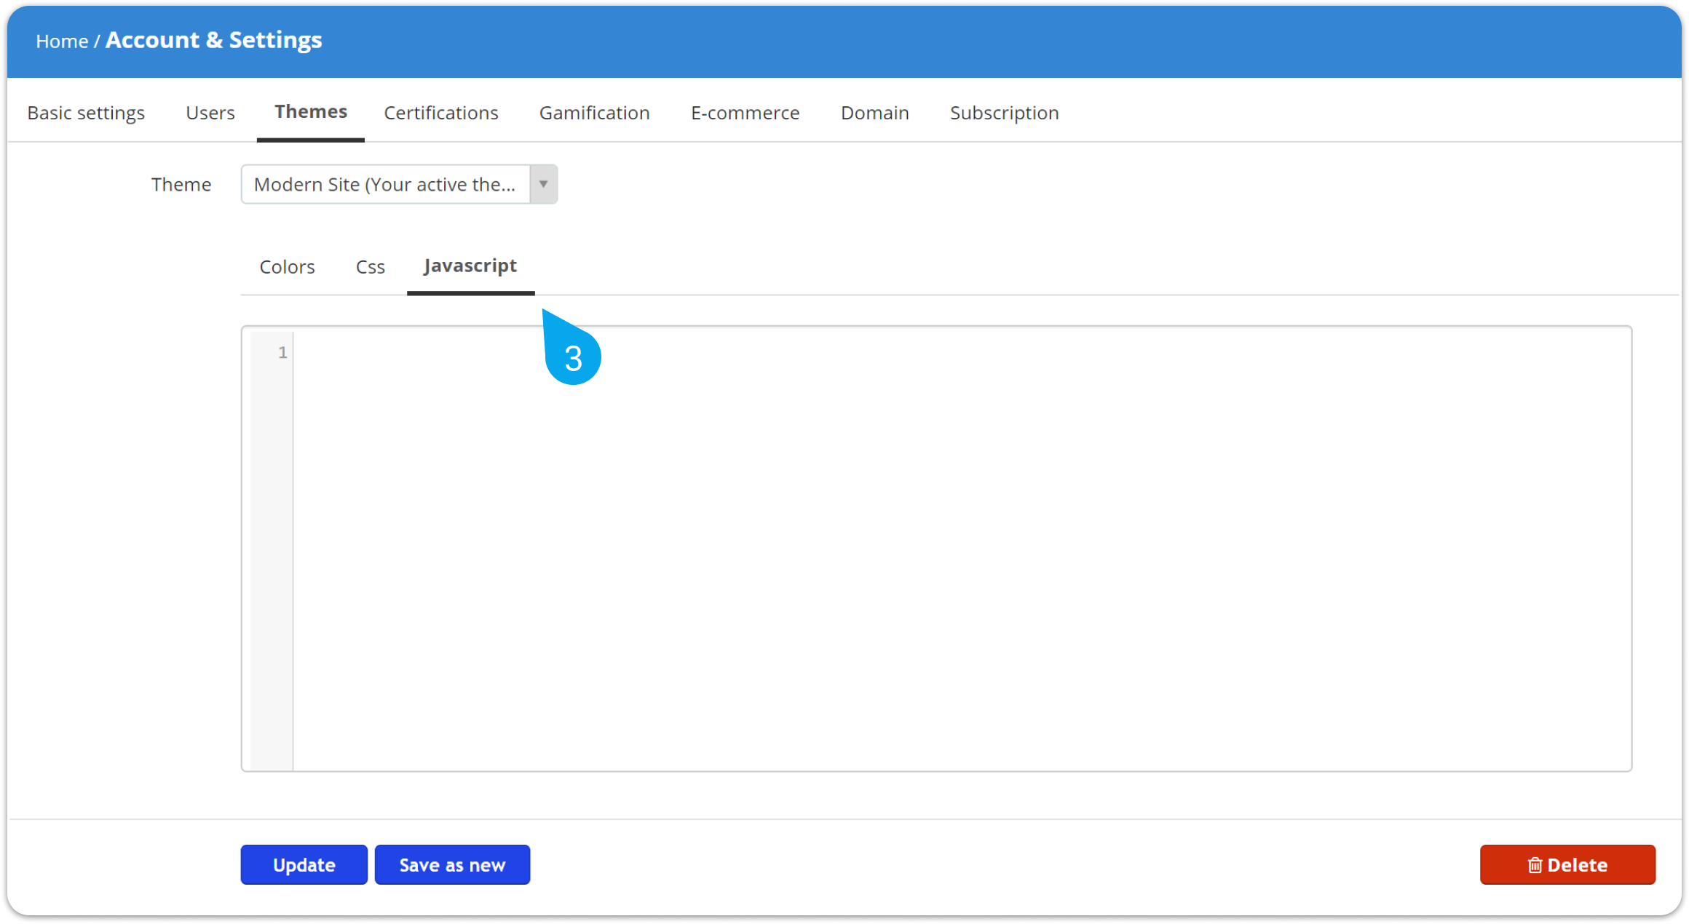Viewport: 1689px width, 924px height.
Task: Open the Css sub-tab
Action: [x=370, y=267]
